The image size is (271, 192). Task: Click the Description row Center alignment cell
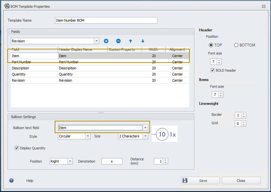pyautogui.click(x=177, y=68)
